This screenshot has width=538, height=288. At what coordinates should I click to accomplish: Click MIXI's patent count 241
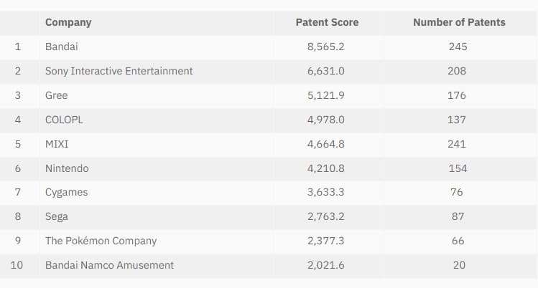[457, 144]
